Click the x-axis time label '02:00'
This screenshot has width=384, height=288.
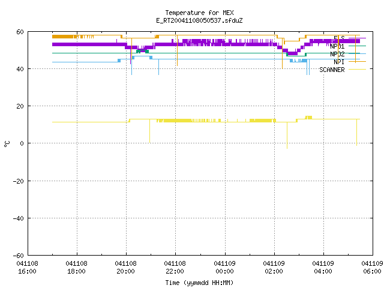[x=274, y=272]
